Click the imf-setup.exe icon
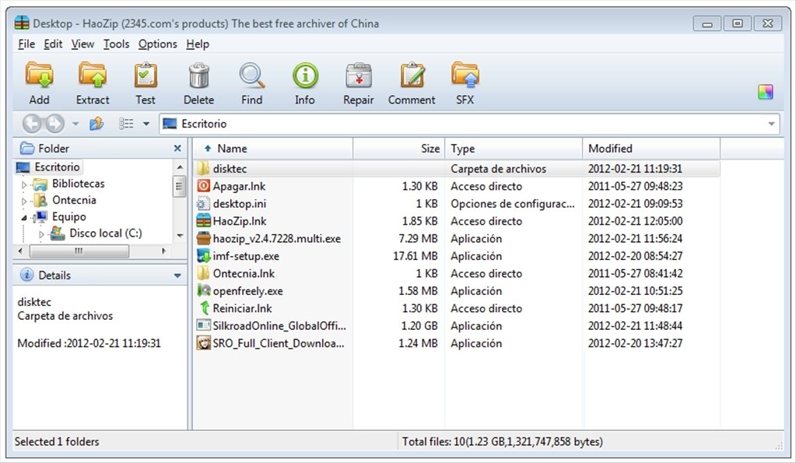The width and height of the screenshot is (796, 463). tap(204, 256)
